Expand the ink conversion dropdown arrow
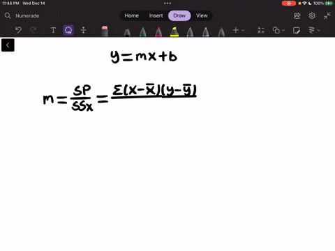The width and height of the screenshot is (335, 251). tap(318, 30)
